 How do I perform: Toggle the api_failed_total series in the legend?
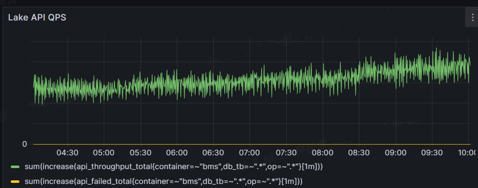(x=164, y=181)
